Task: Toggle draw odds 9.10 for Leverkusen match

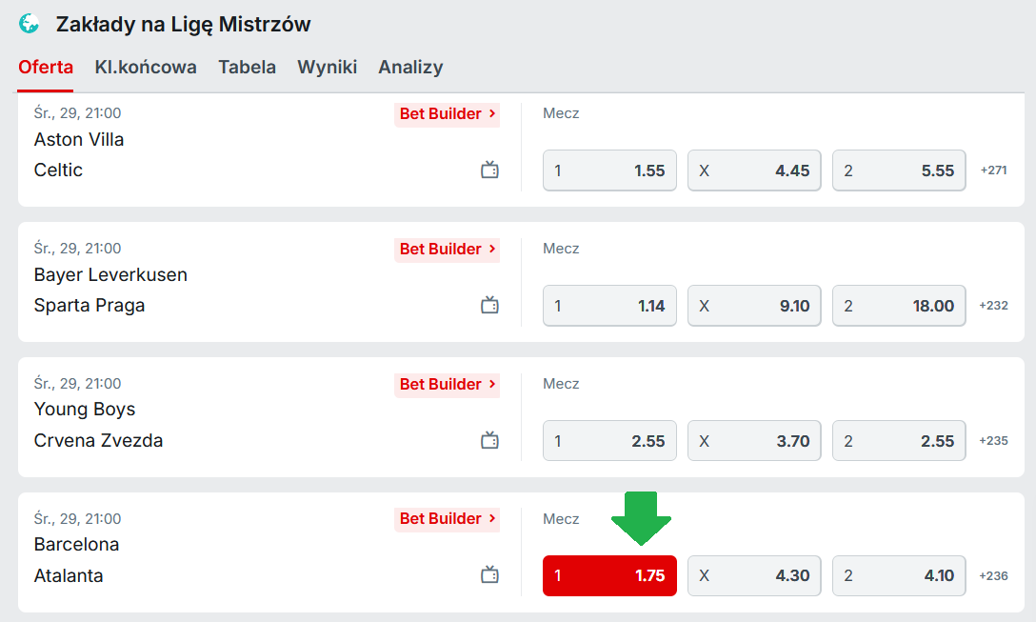Action: tap(753, 306)
